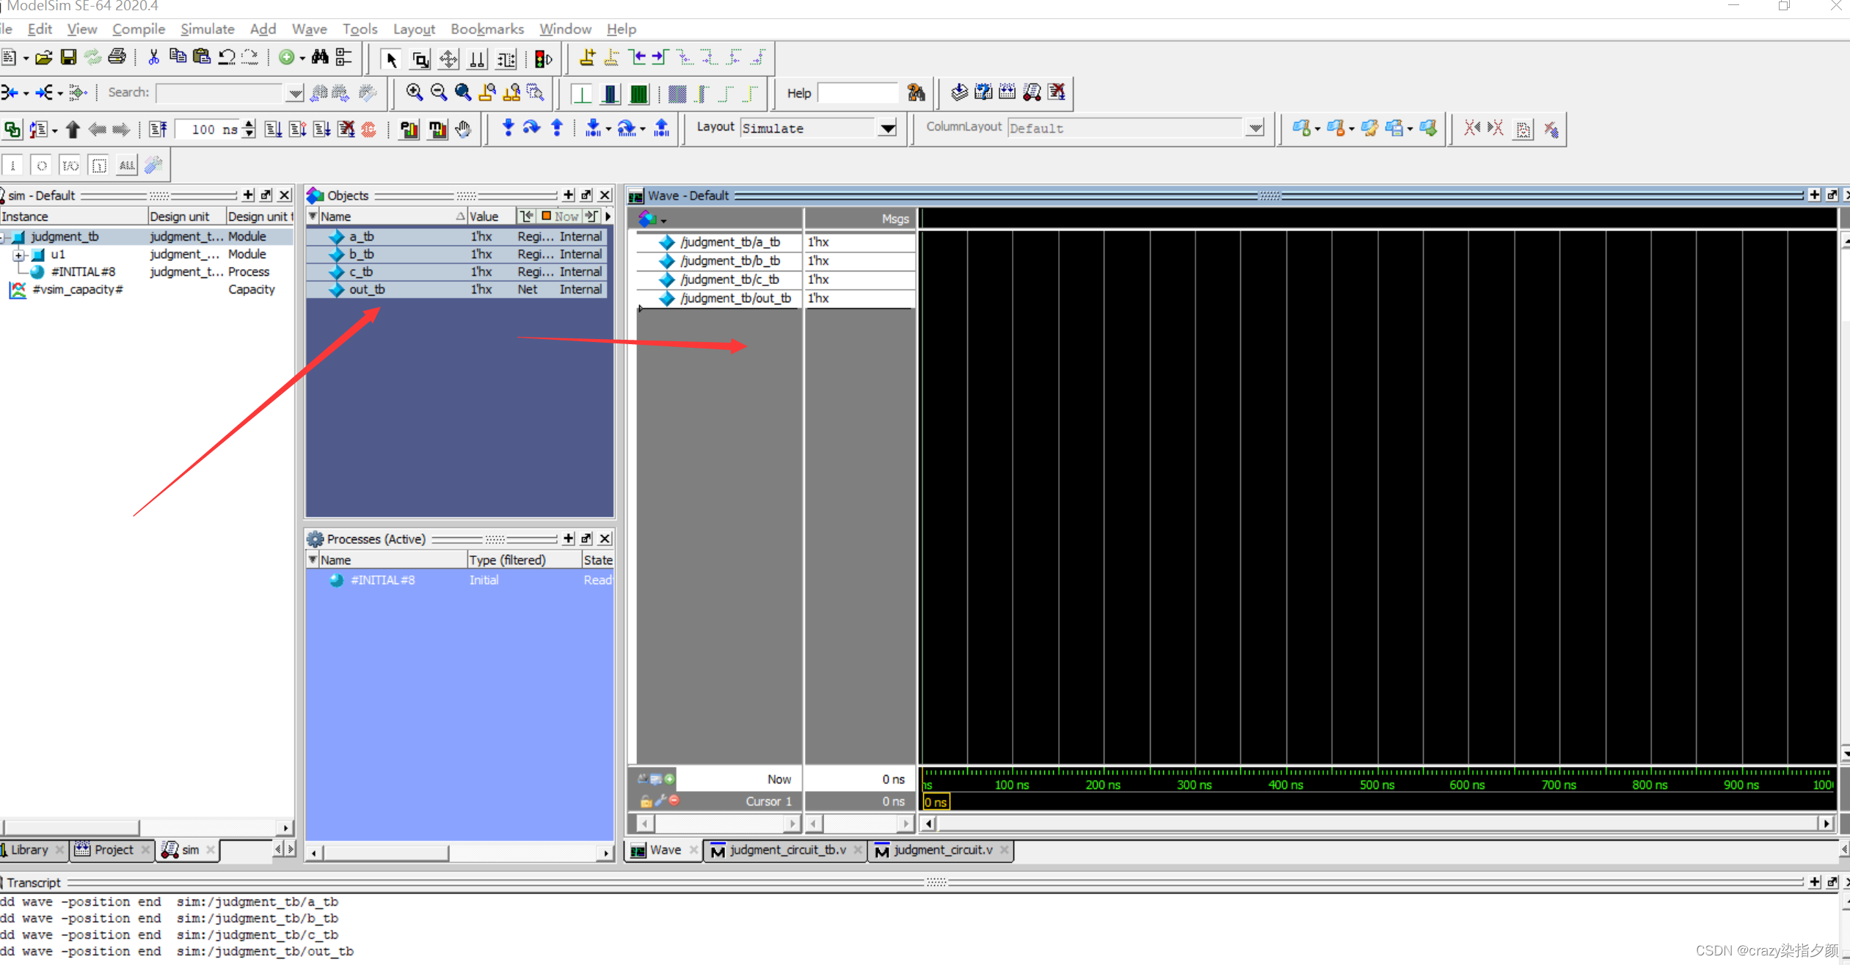The height and width of the screenshot is (965, 1850).
Task: Expand the u1 instance node
Action: pyautogui.click(x=19, y=255)
